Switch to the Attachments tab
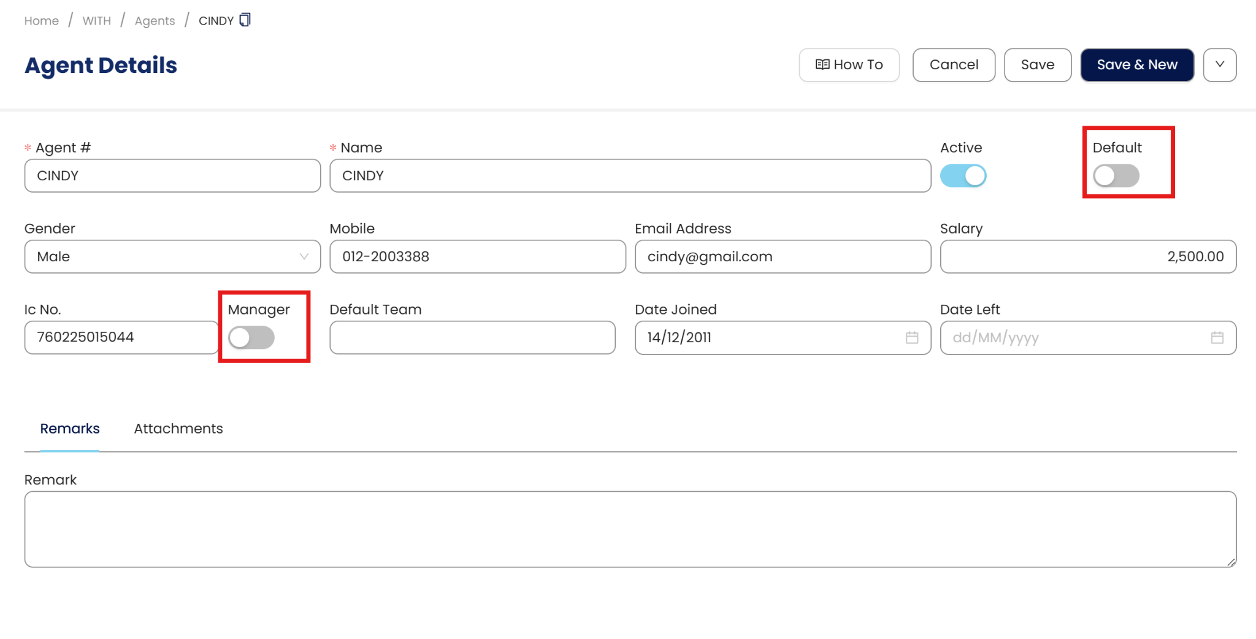 point(178,429)
